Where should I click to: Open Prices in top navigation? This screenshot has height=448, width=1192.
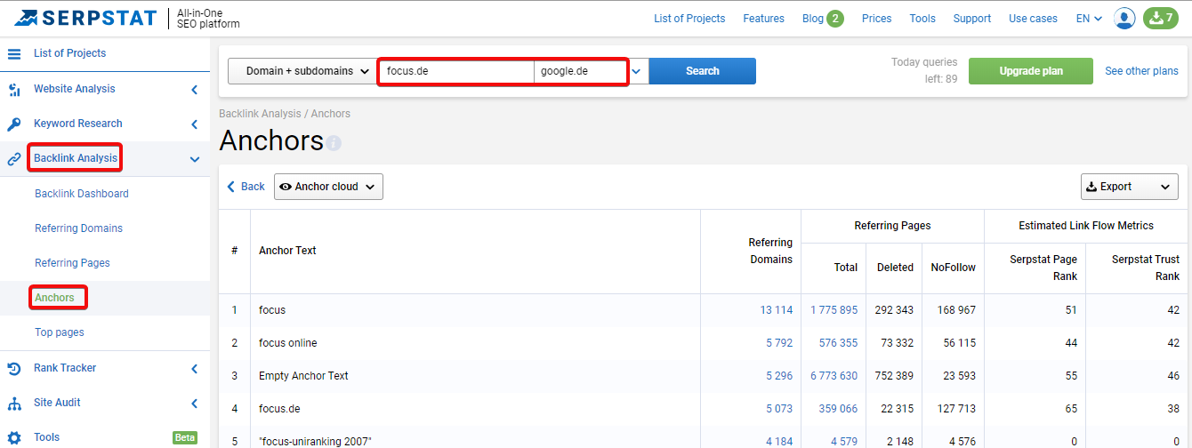tap(876, 18)
